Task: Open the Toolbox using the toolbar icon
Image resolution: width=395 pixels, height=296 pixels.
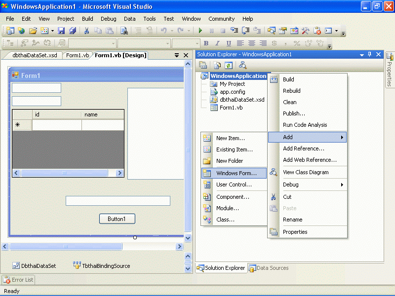Action: point(306,31)
